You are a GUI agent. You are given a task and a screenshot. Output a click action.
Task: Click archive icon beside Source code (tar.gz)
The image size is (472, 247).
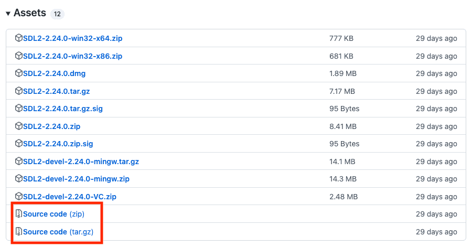coord(19,232)
